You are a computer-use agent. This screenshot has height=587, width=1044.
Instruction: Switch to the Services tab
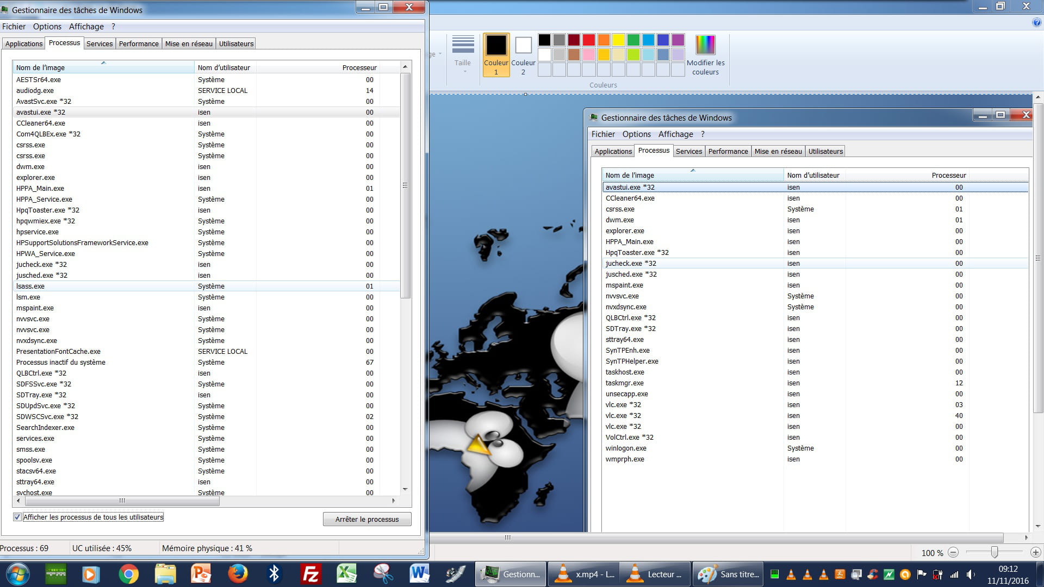(x=100, y=43)
